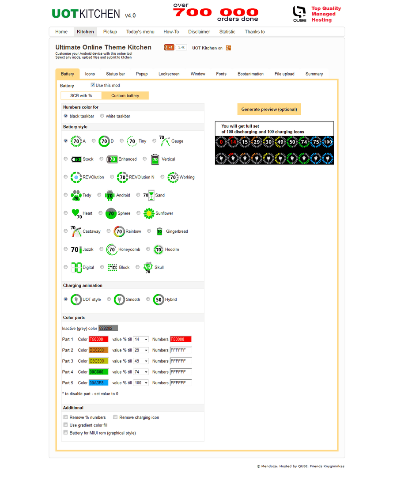
Task: Check Battery for MIUI rom option
Action: pyautogui.click(x=65, y=432)
